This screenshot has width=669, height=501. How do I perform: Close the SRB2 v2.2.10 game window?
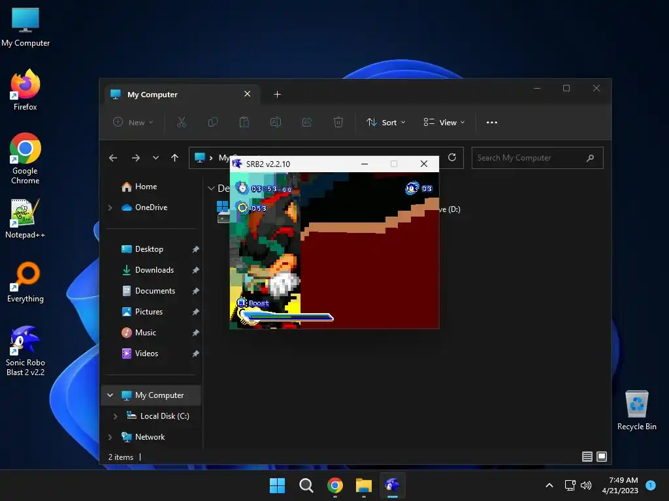(423, 164)
